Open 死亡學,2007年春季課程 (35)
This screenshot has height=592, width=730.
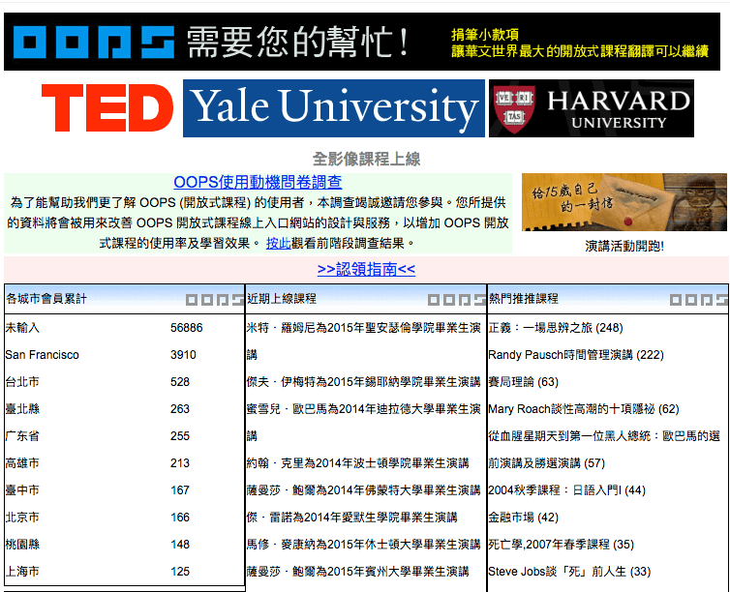(x=561, y=544)
